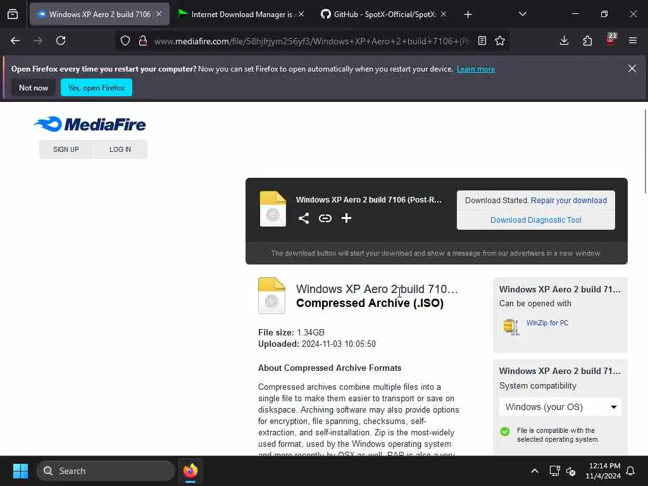Click the File size 1.34GB text
The image size is (648, 486).
tap(291, 332)
